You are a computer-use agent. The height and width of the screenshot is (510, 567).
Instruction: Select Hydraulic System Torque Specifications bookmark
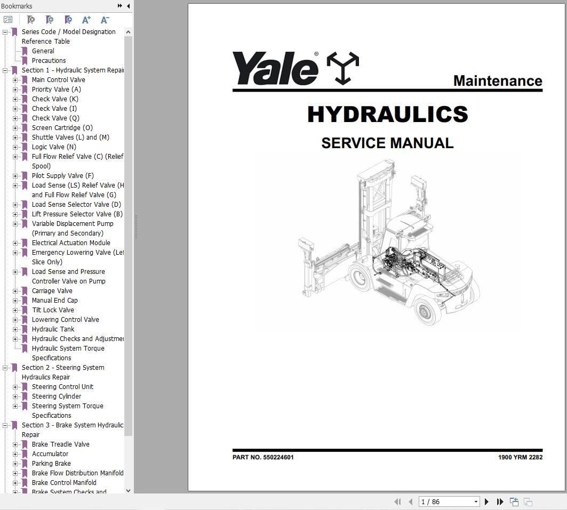[x=68, y=353]
